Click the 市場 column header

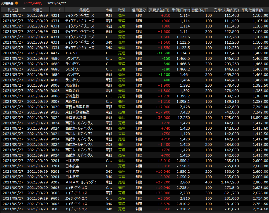109,10
